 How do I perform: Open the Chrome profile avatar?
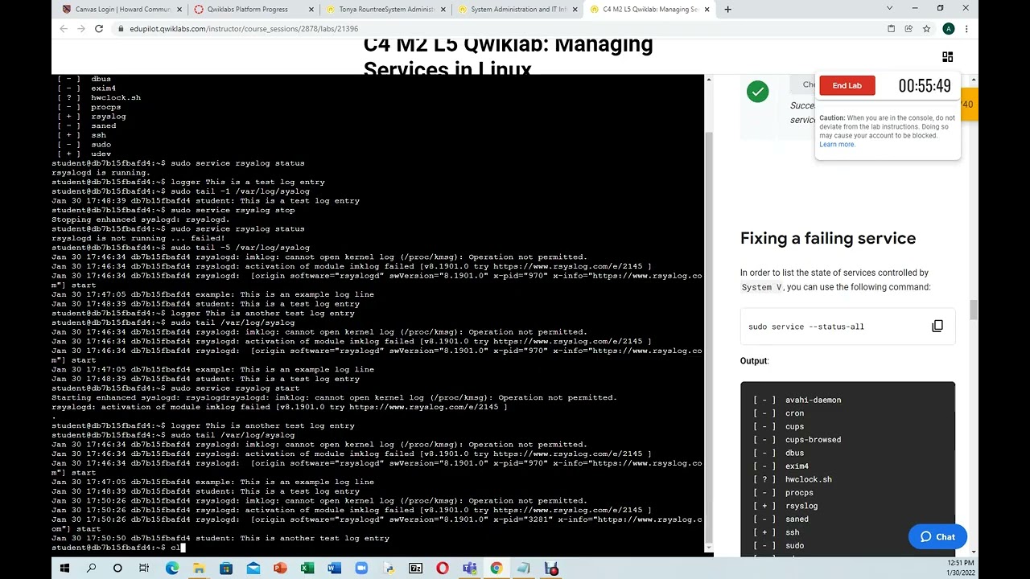point(948,29)
